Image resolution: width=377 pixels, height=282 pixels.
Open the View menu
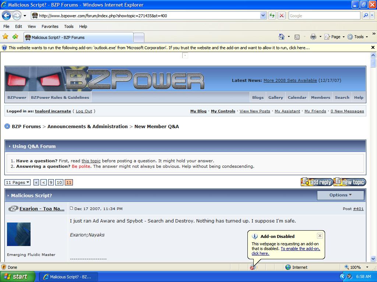coord(32,26)
